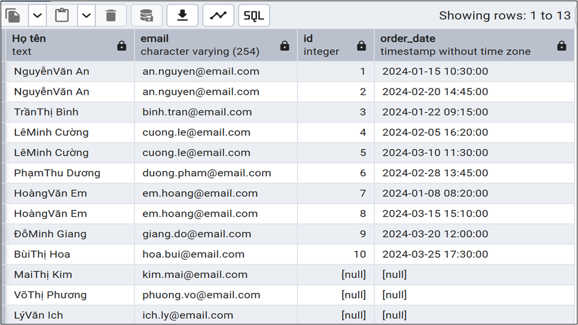Click lock icon on order_date column
The image size is (578, 325).
(x=561, y=46)
